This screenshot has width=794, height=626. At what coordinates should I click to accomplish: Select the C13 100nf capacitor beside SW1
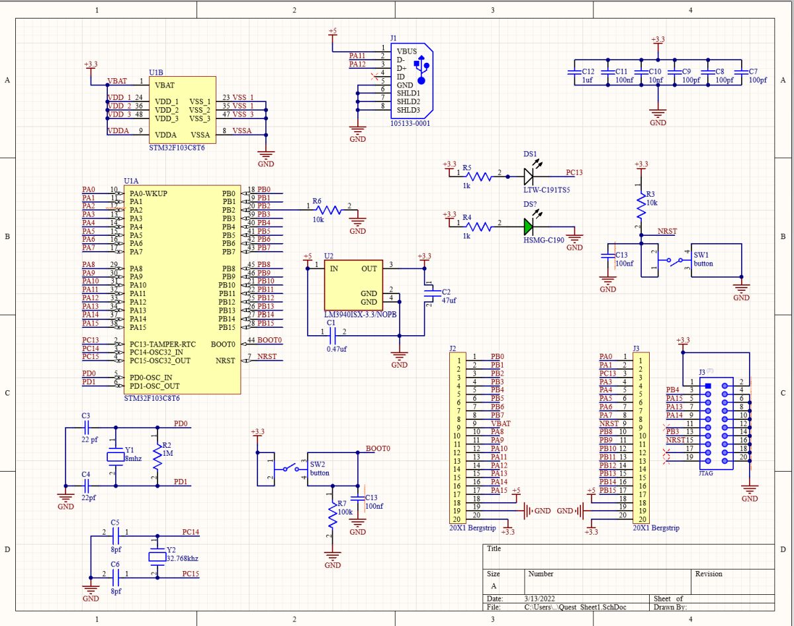coord(607,257)
